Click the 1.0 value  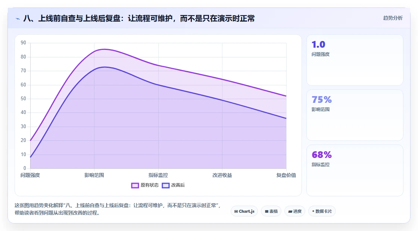pyautogui.click(x=318, y=44)
